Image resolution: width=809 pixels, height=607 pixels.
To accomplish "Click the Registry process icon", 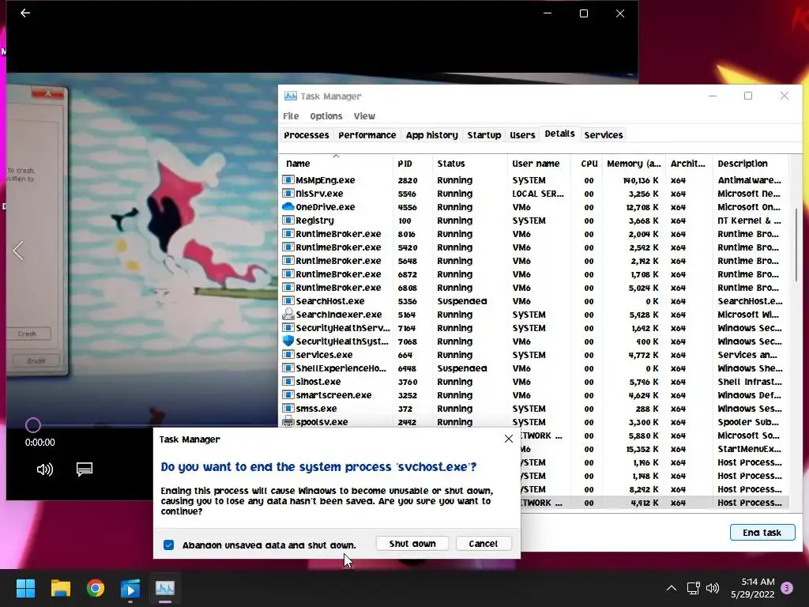I will [288, 221].
